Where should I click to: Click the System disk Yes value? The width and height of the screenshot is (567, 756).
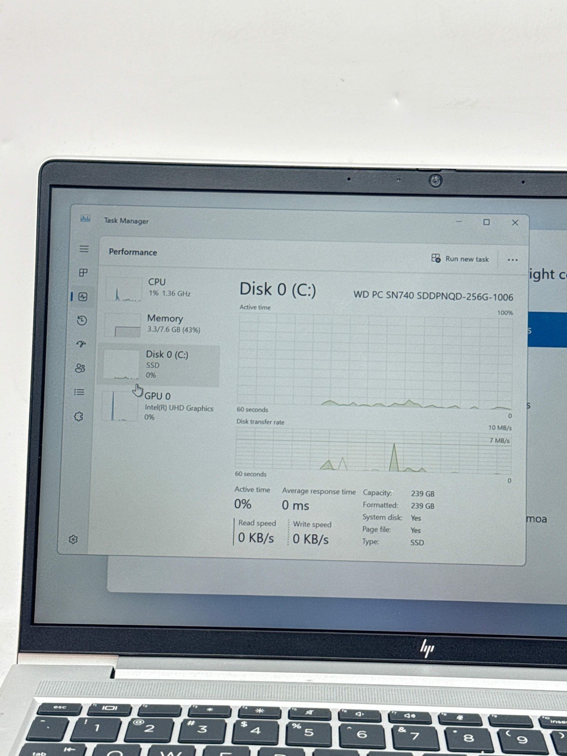pyautogui.click(x=416, y=518)
